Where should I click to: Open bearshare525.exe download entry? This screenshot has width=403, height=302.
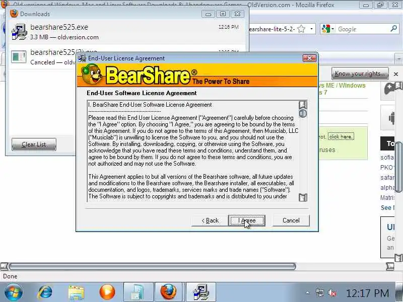pyautogui.click(x=124, y=32)
